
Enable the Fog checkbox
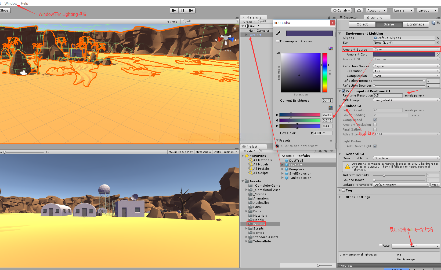(343, 190)
